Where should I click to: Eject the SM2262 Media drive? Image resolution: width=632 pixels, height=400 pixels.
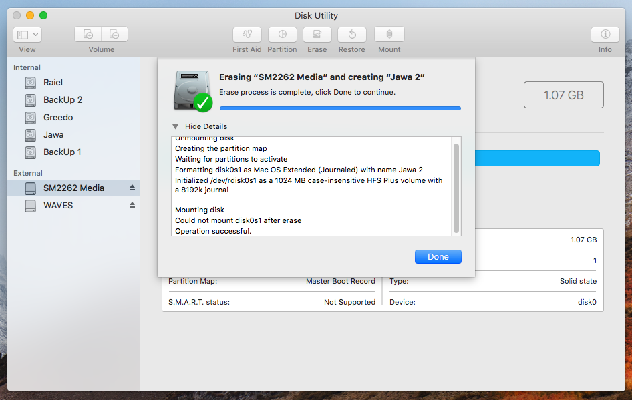click(x=132, y=188)
